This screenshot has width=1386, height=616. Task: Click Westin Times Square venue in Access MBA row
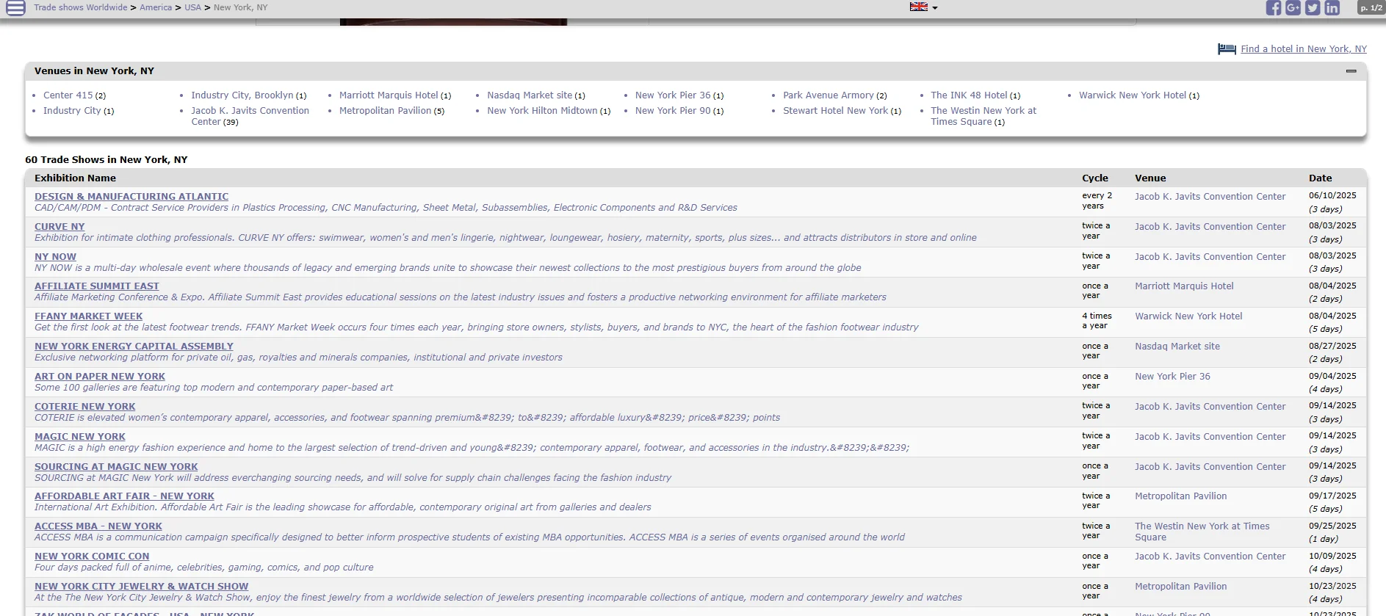[1202, 532]
